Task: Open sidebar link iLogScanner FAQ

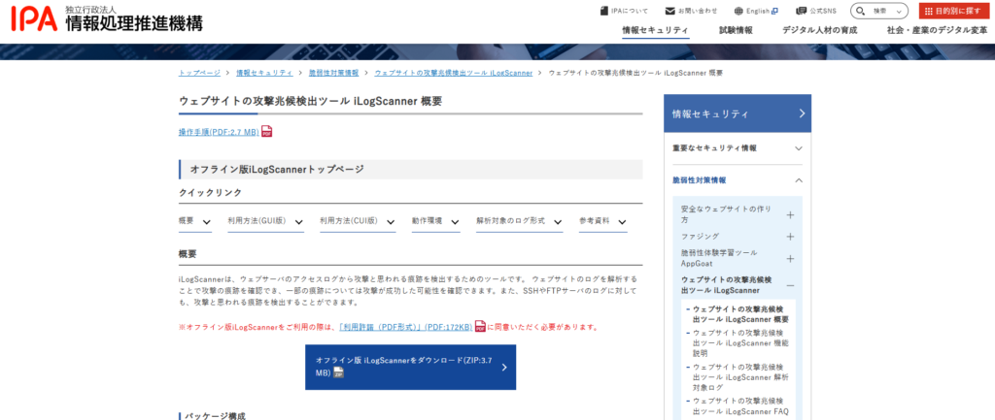Action: [740, 406]
